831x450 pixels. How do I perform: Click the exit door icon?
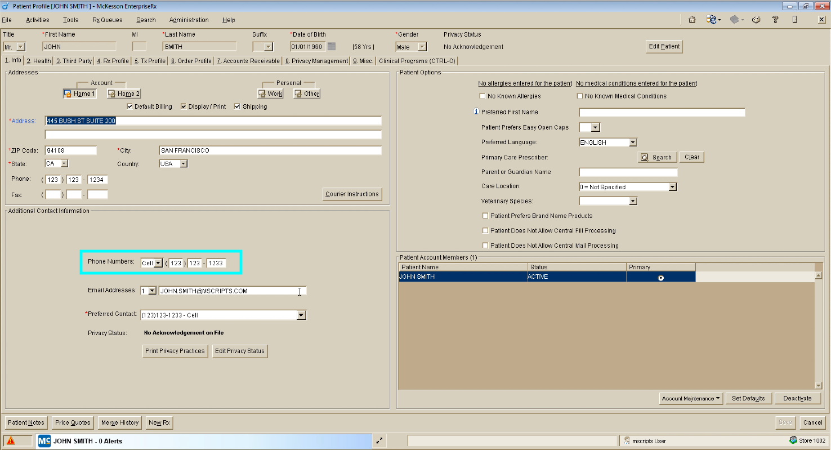pyautogui.click(x=794, y=20)
